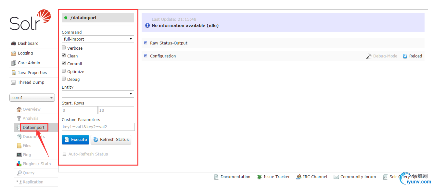Click the Debug-Mode link
Screen dimensions: 433x187
(385, 56)
